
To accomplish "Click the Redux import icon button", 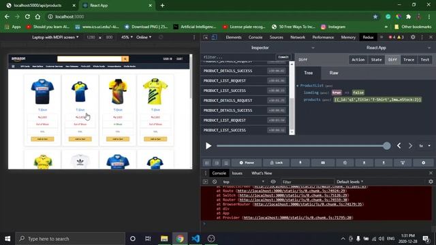I will (364, 163).
